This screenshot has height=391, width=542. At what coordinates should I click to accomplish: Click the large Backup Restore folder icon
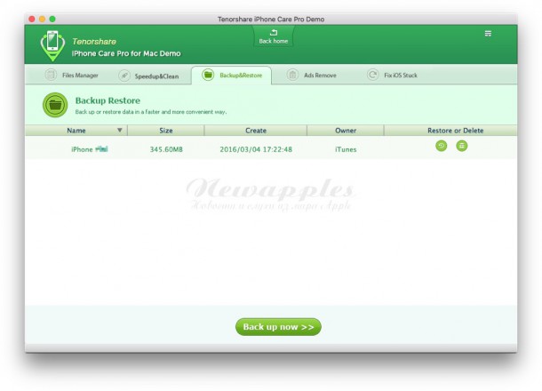pos(55,105)
